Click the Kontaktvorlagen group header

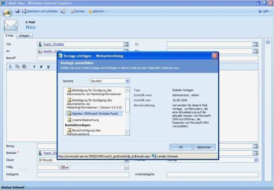coord(78,125)
